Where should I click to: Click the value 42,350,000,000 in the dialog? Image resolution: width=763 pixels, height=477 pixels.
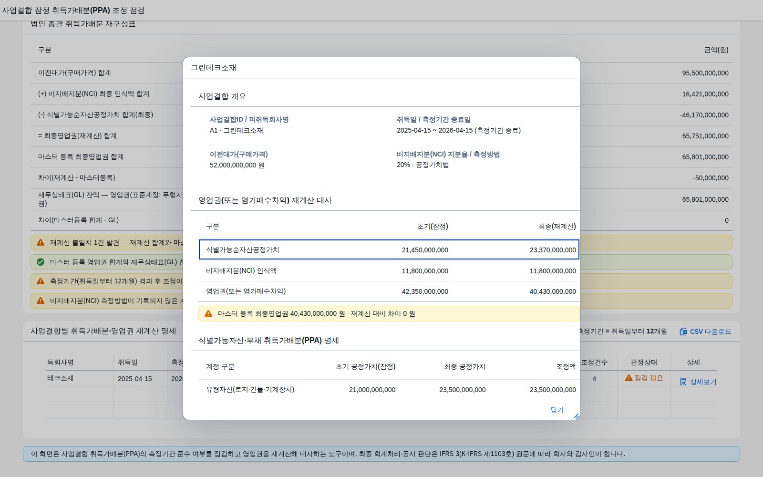pyautogui.click(x=425, y=291)
